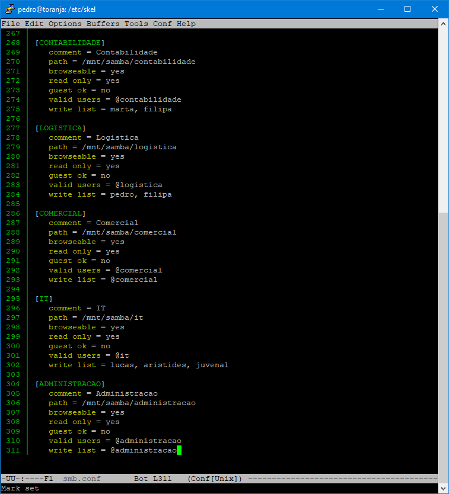This screenshot has width=449, height=494.
Task: Click the scrollbar down arrow
Action: 443,487
